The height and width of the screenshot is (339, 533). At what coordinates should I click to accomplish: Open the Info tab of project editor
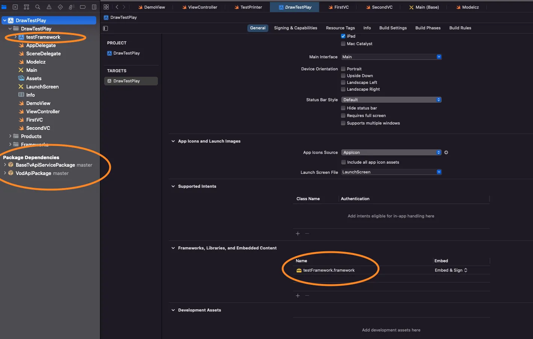367,28
